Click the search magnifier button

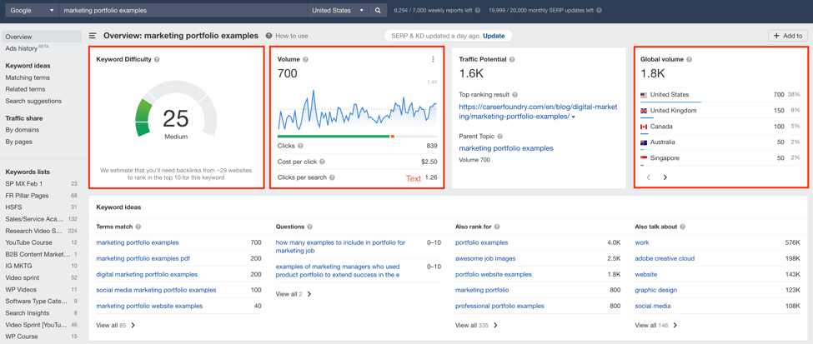378,11
